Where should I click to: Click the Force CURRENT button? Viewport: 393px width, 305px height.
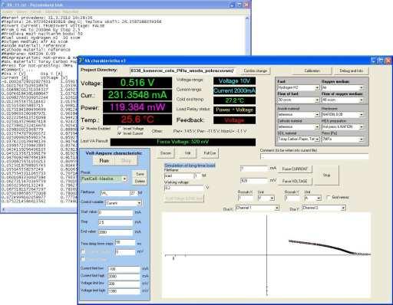pos(295,169)
